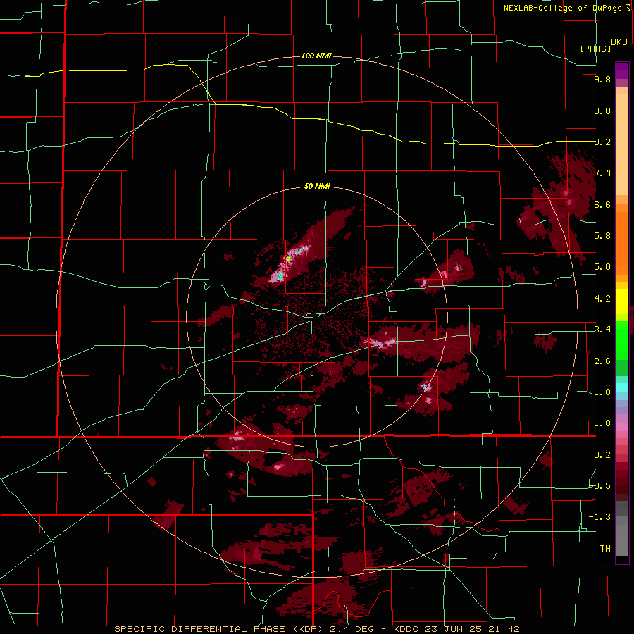Select the 9.0 value on the color scale
Viewport: 634px width, 634px height.
point(602,111)
